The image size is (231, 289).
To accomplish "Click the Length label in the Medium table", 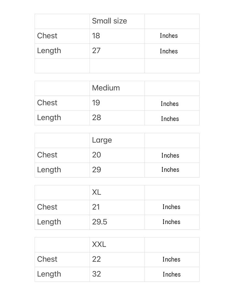I will 49,118.
